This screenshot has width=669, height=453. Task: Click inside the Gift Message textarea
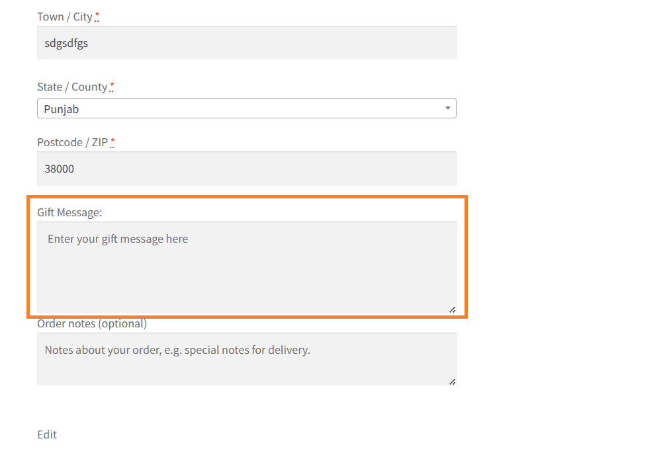point(247,268)
